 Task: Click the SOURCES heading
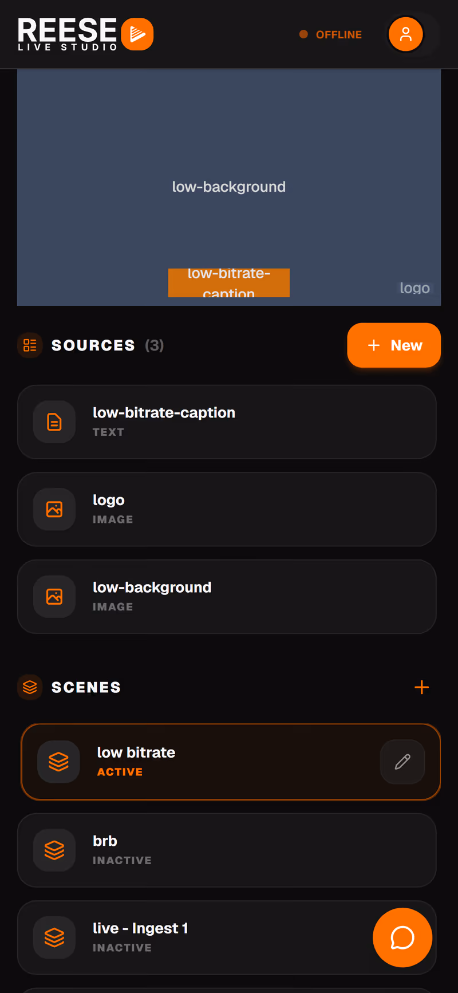coord(93,345)
